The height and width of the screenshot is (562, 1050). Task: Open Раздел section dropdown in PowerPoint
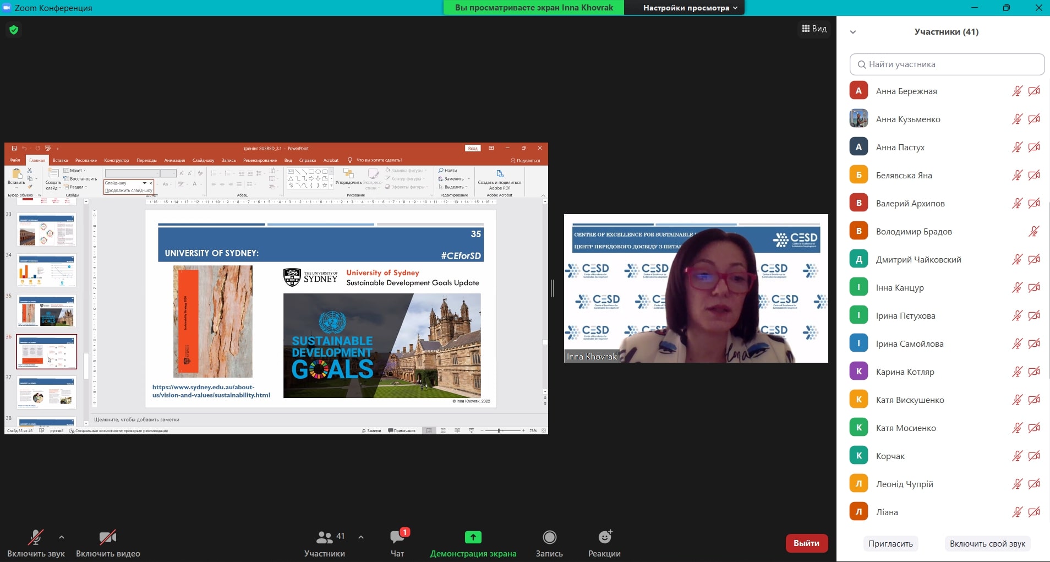(75, 187)
